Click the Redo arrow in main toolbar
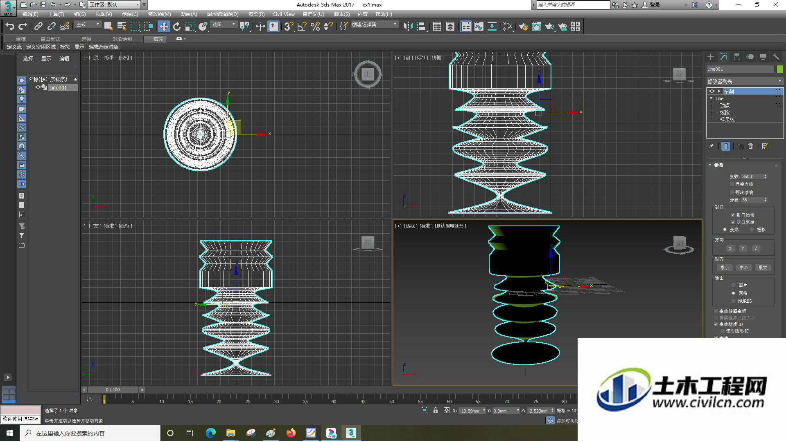The height and width of the screenshot is (442, 786). click(x=23, y=27)
